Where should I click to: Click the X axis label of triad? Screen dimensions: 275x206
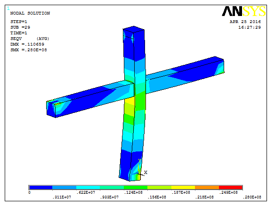click(146, 173)
